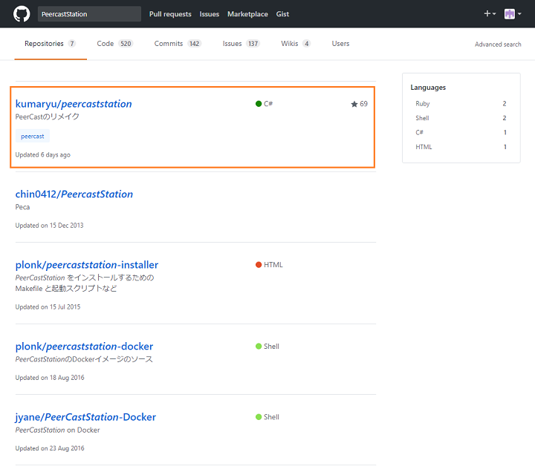Open Advanced search
535x469 pixels.
498,45
